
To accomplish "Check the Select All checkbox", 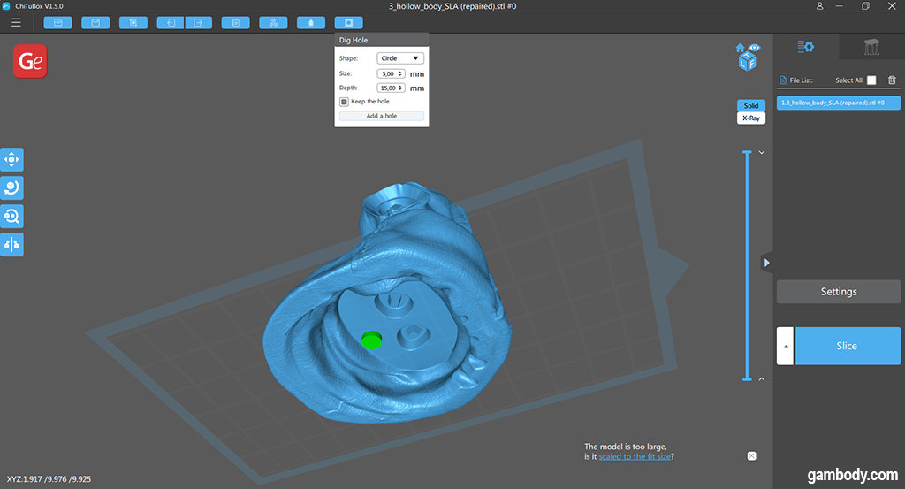I will pyautogui.click(x=871, y=80).
